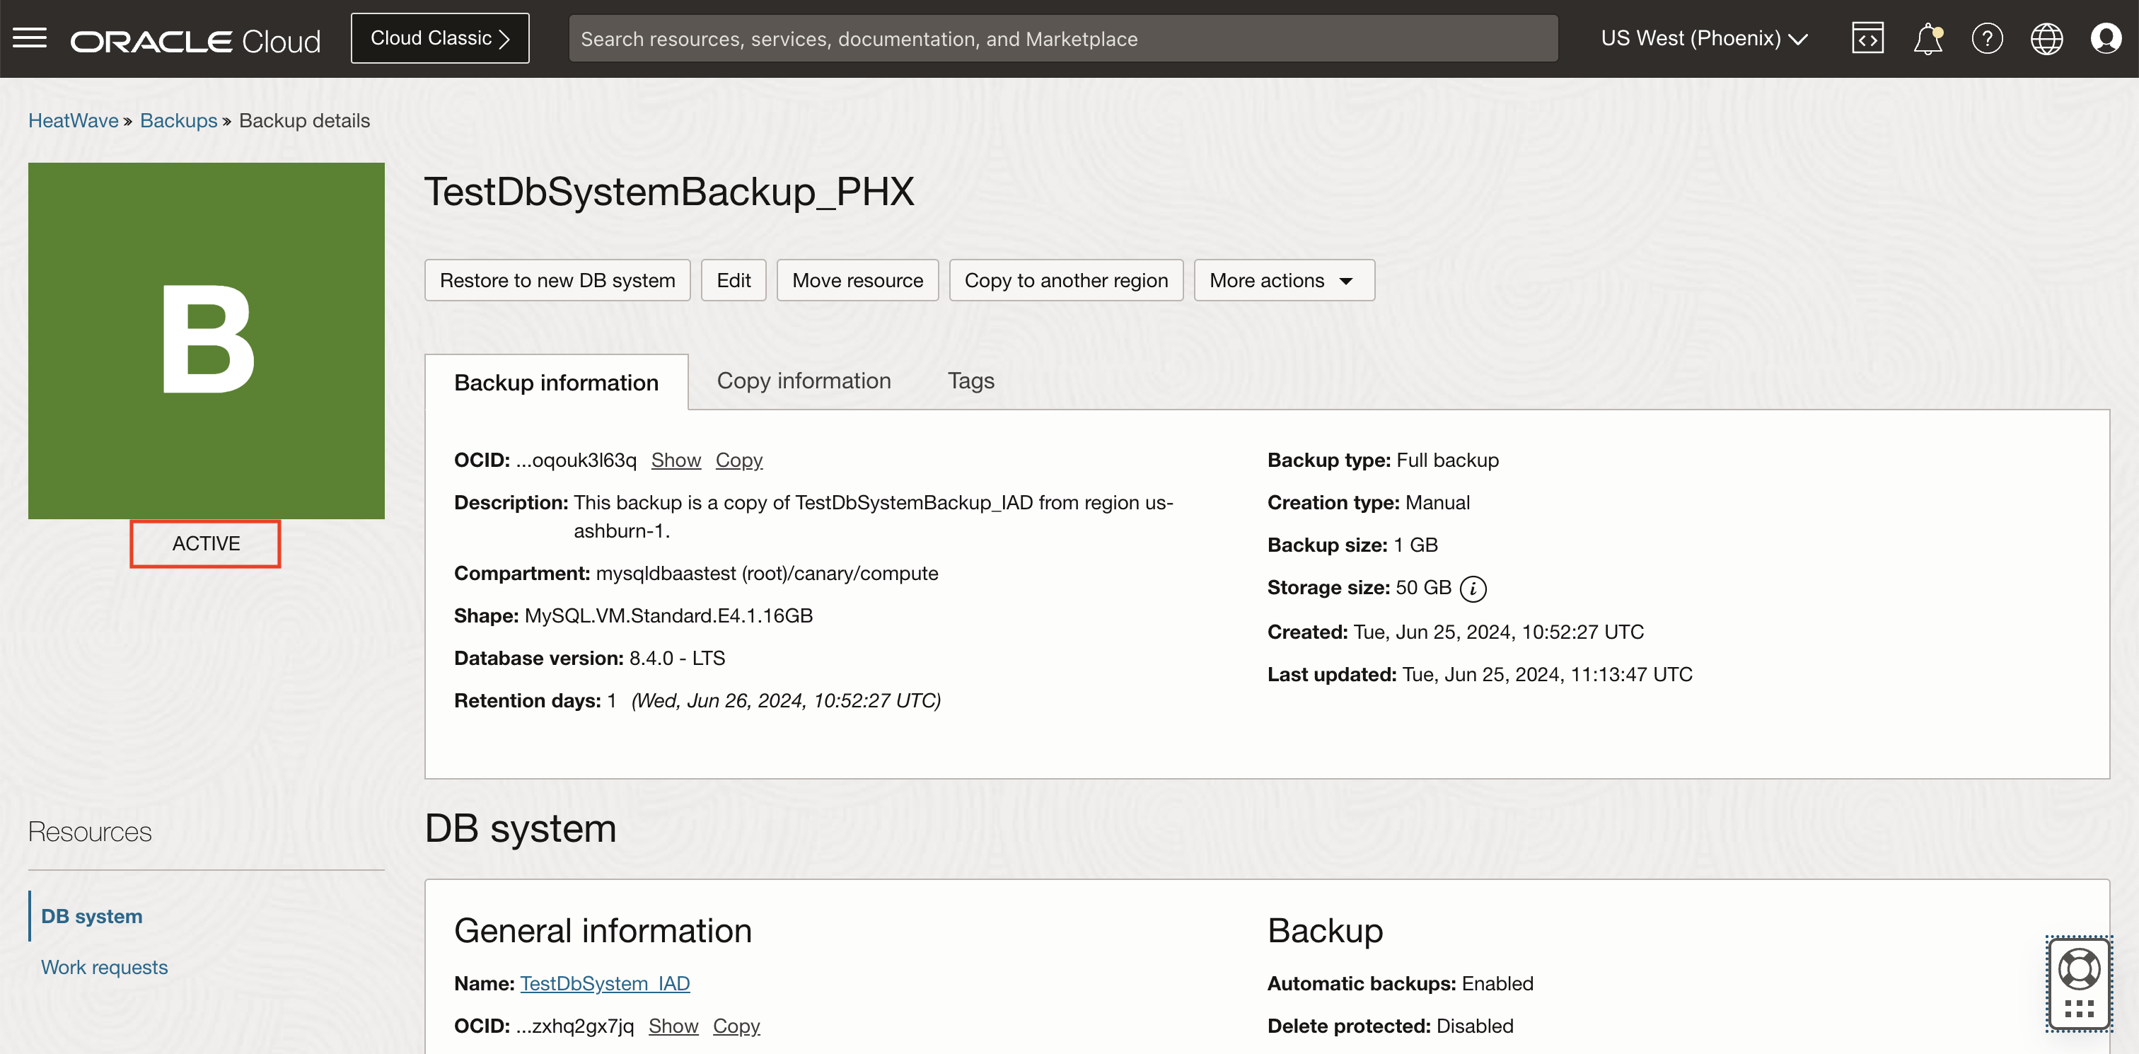
Task: Open the user profile avatar
Action: 2106,38
